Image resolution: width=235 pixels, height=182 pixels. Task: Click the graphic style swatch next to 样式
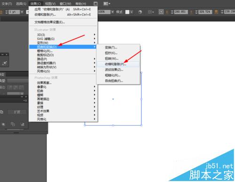point(127,12)
